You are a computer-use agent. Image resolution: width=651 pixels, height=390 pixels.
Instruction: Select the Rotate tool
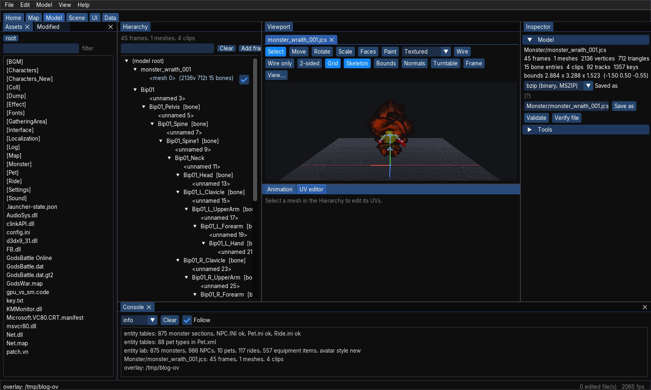point(322,52)
